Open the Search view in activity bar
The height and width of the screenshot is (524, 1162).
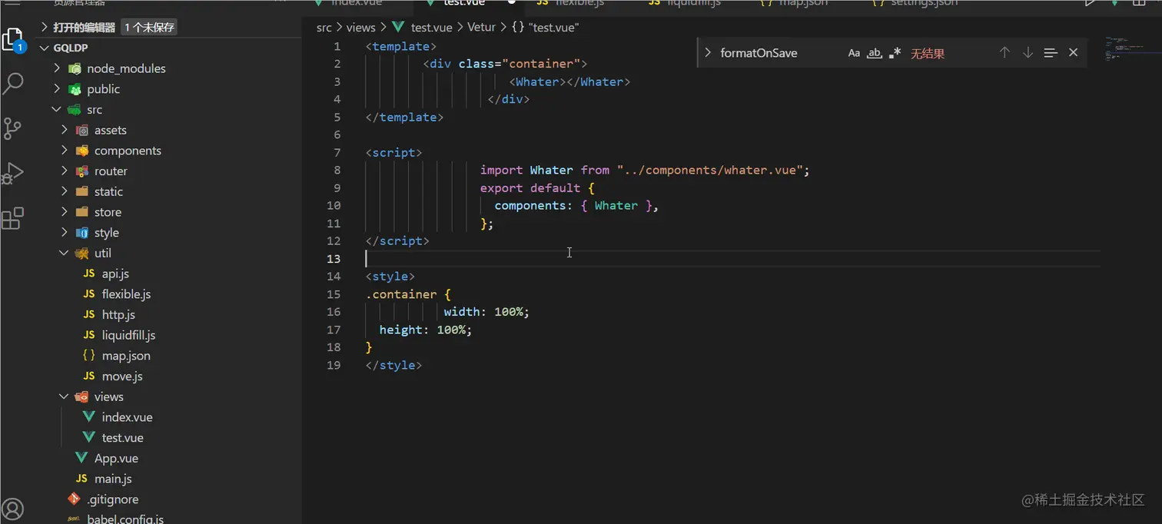coord(12,84)
